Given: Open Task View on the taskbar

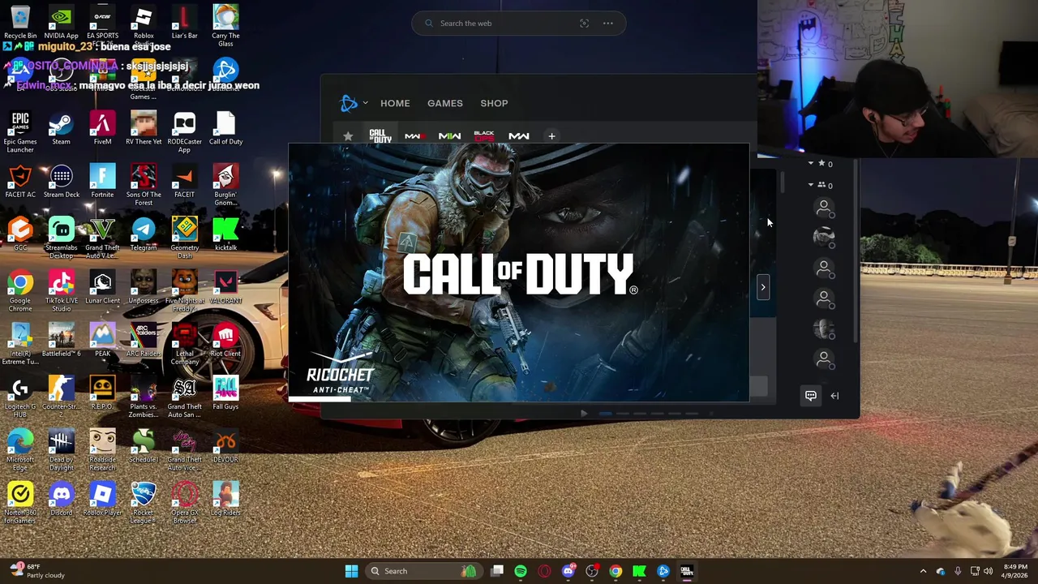Looking at the screenshot, I should pyautogui.click(x=497, y=571).
